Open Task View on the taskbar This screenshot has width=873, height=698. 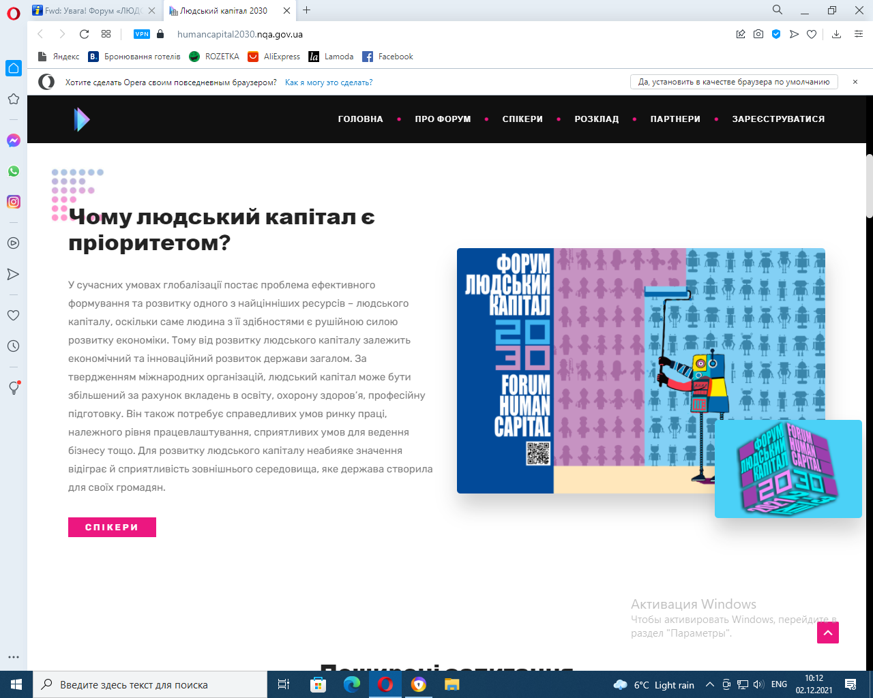tap(284, 684)
